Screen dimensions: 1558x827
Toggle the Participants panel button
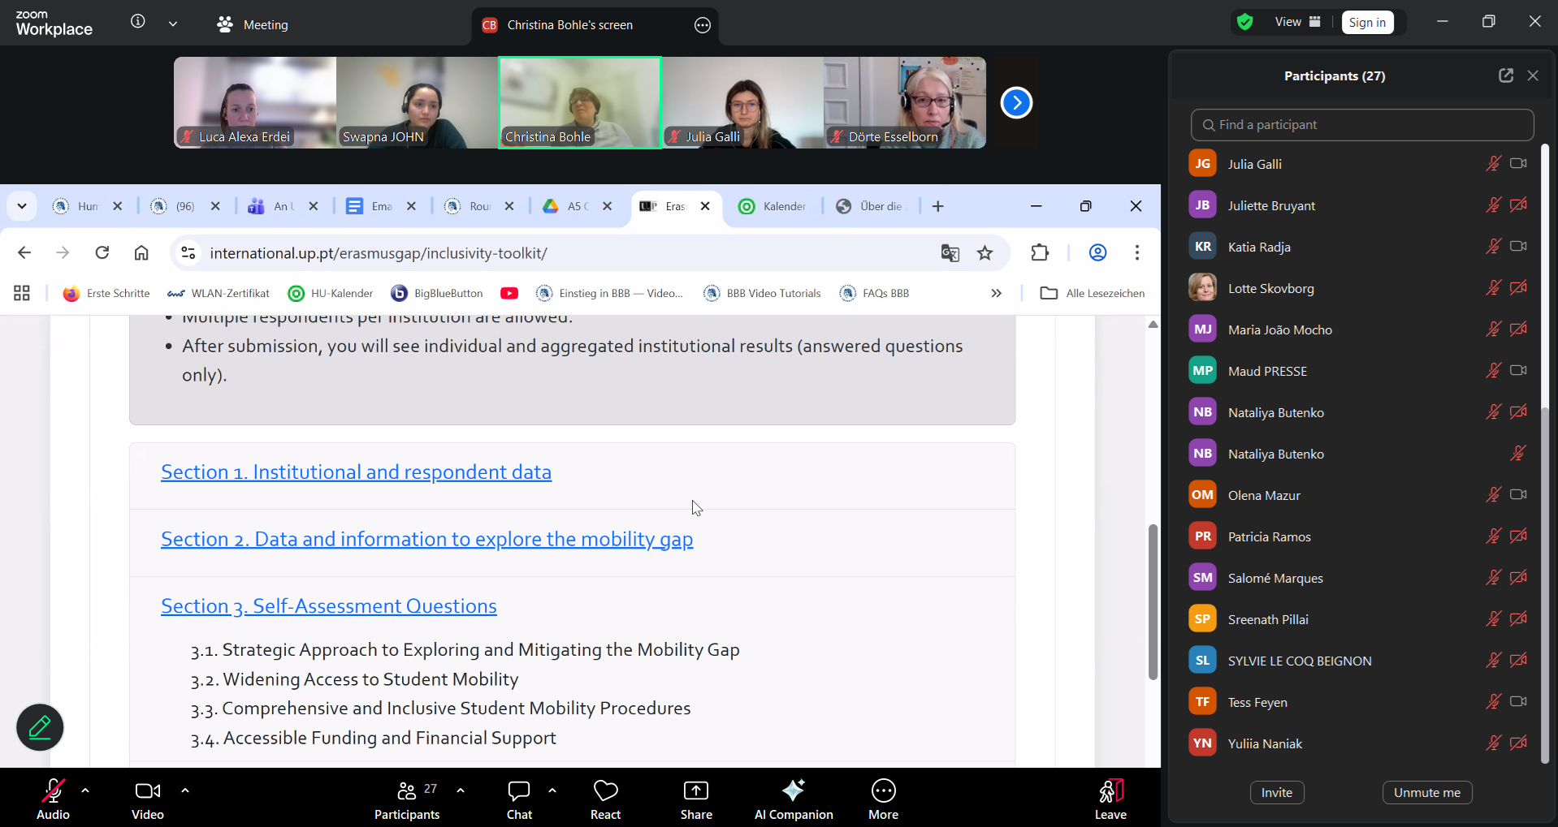[x=407, y=799]
